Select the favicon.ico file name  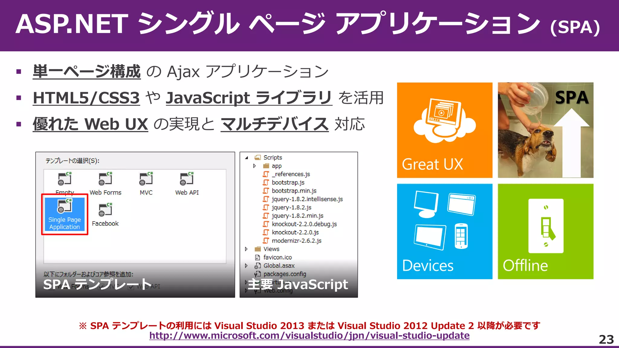[277, 257]
